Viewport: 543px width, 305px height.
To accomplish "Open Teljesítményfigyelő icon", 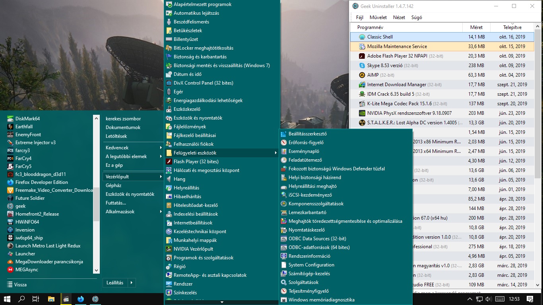I will coord(283,291).
